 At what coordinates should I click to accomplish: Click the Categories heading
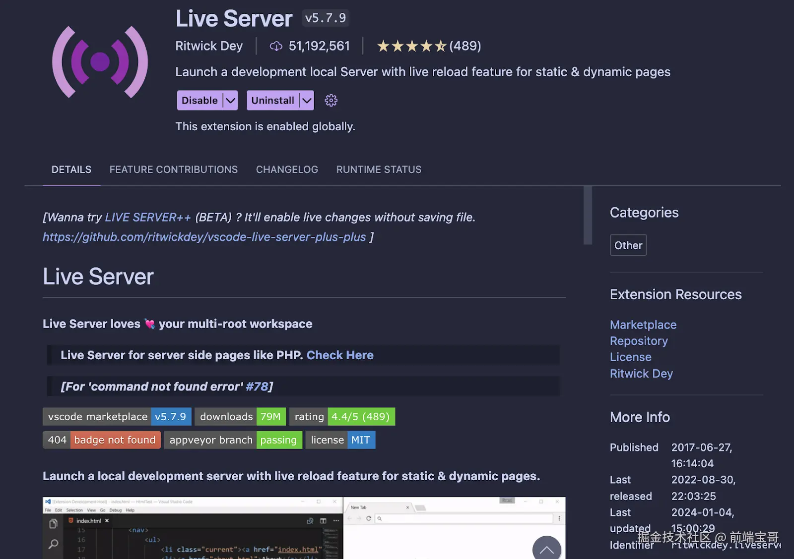[644, 213]
